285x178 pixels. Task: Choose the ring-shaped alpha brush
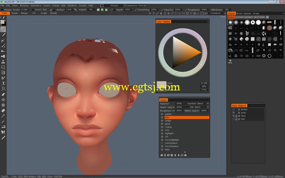tap(270, 56)
